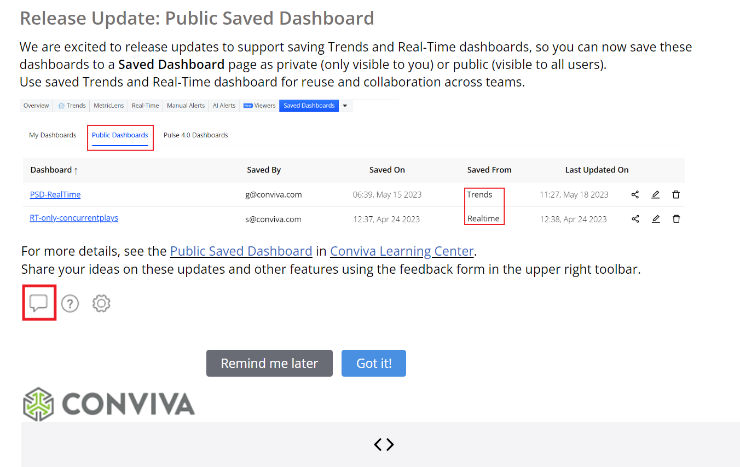This screenshot has width=740, height=467.
Task: Delete the RT-only-concurrentplays dashboard
Action: pyautogui.click(x=677, y=219)
